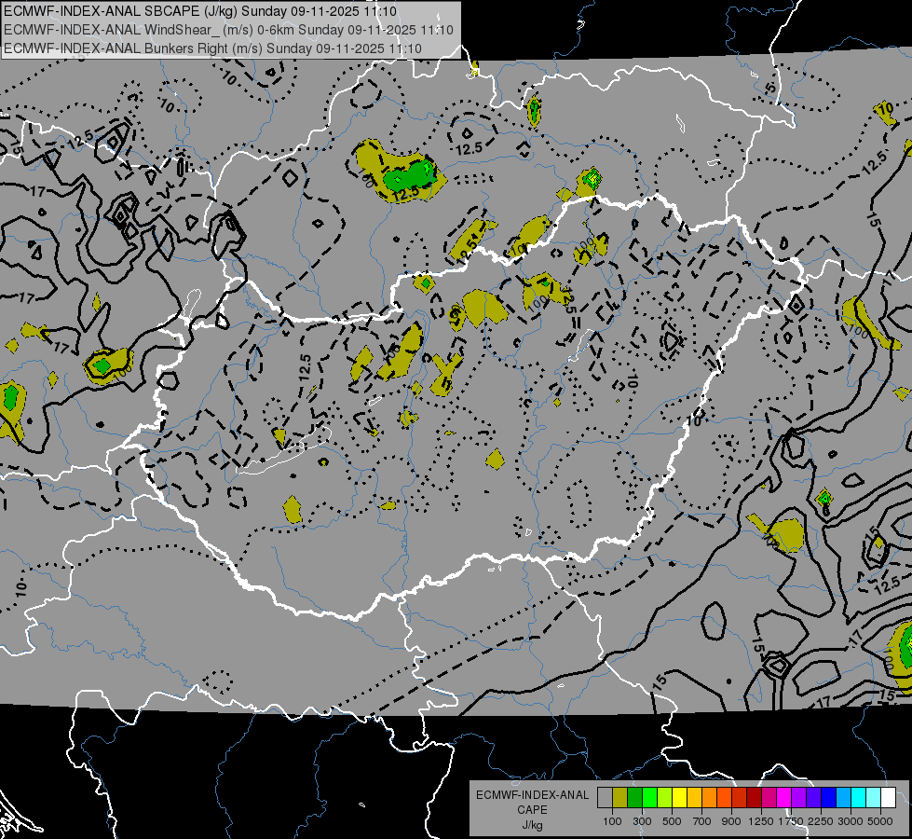912x839 pixels.
Task: Select the orange swatch above 700
Action: (709, 798)
